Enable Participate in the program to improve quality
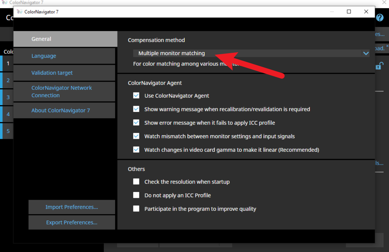This screenshot has width=389, height=252. (136, 209)
